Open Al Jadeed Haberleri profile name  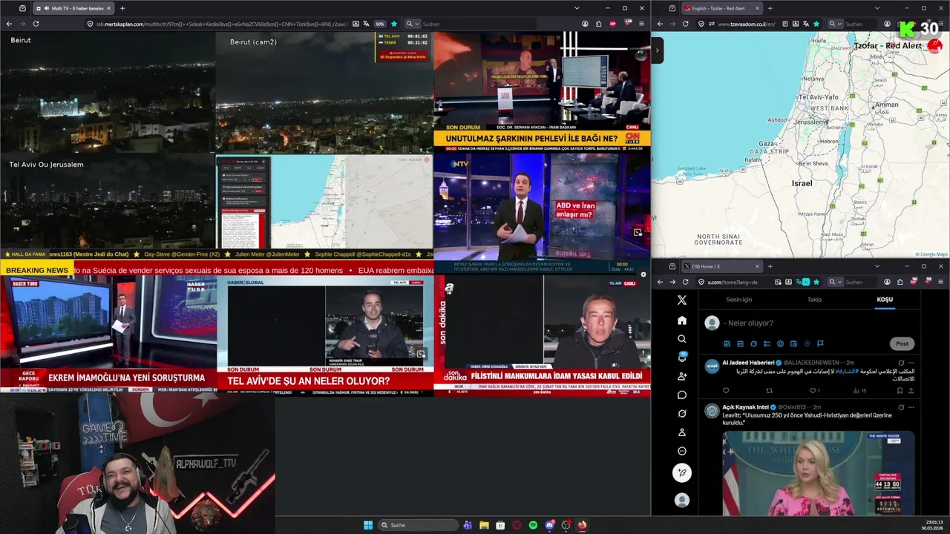[748, 363]
